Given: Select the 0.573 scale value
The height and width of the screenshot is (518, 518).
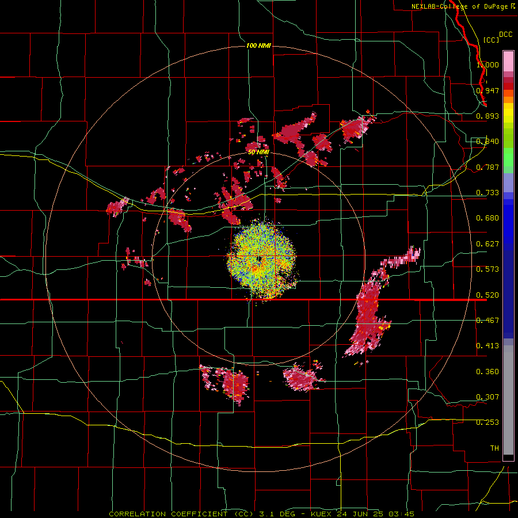Looking at the screenshot, I should (x=487, y=269).
